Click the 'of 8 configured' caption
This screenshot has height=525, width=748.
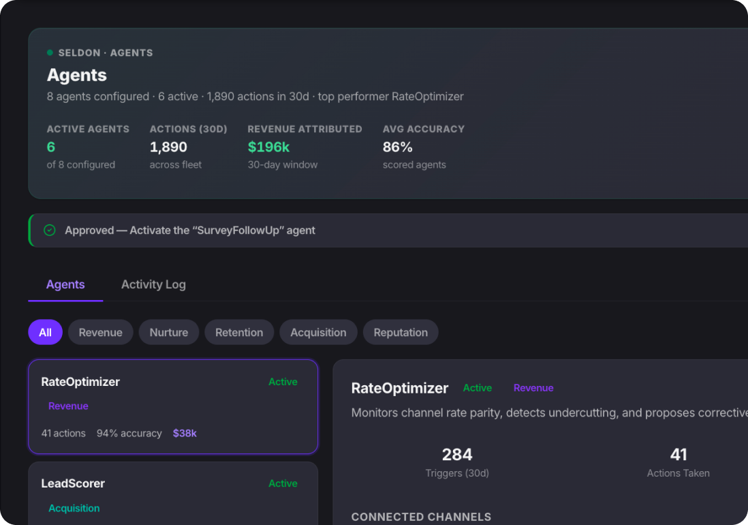click(81, 165)
